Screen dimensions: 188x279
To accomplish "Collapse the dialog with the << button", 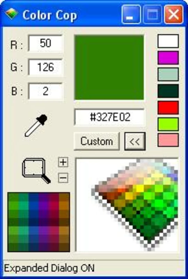I will (x=135, y=142).
